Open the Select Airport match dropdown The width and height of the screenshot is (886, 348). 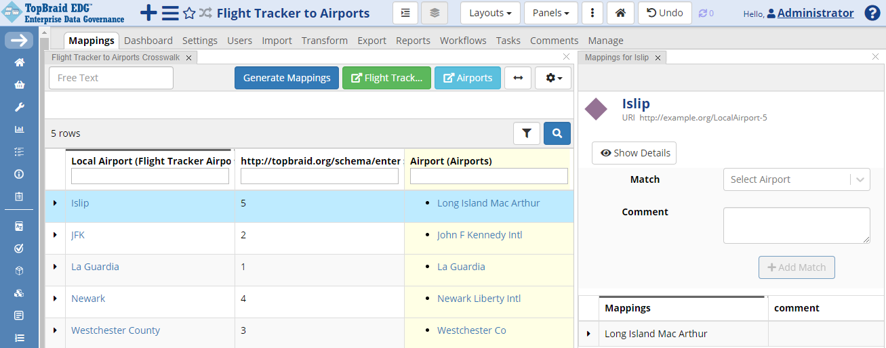coord(797,179)
